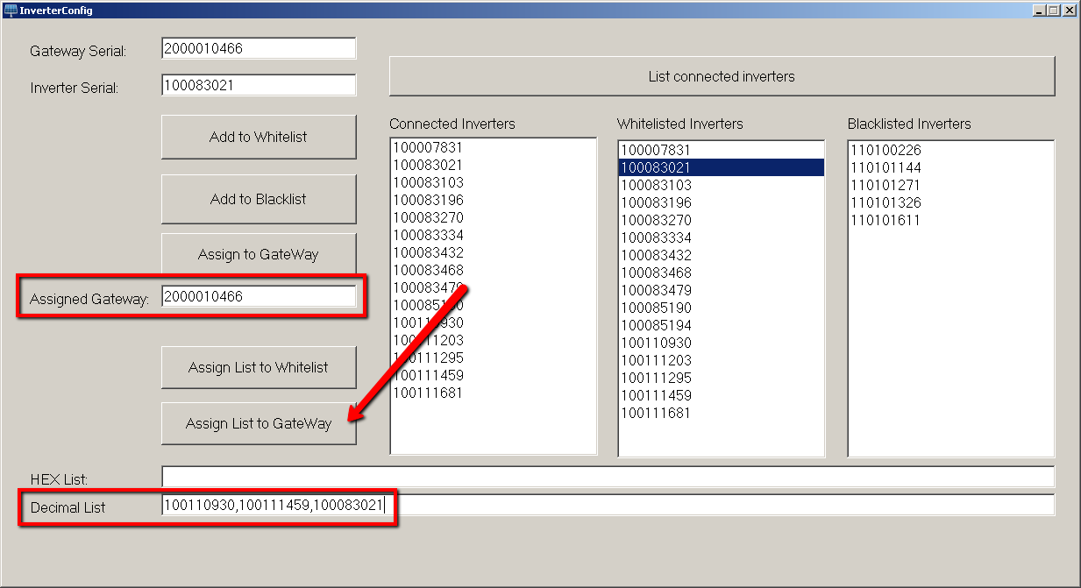Select 100083021 in Whitelisted Inverters list

(722, 167)
